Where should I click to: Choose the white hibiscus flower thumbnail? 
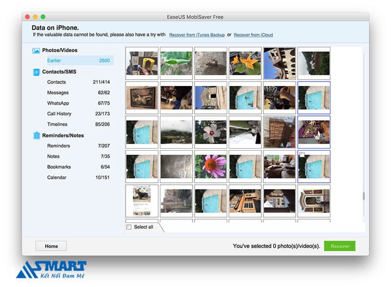click(x=211, y=132)
